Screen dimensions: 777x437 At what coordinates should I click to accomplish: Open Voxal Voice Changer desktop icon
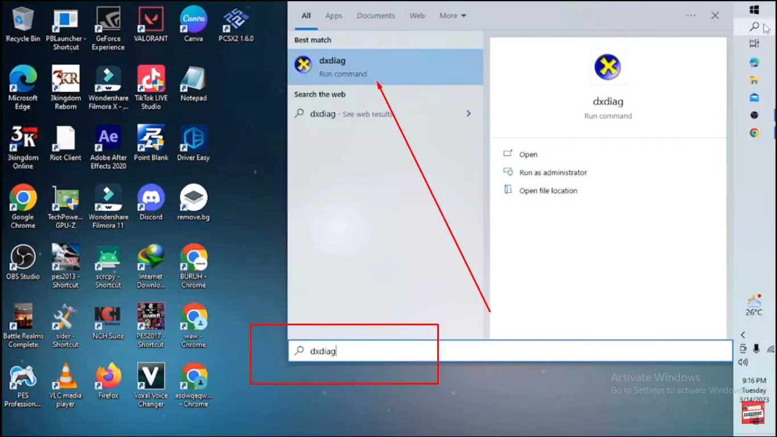(x=151, y=385)
